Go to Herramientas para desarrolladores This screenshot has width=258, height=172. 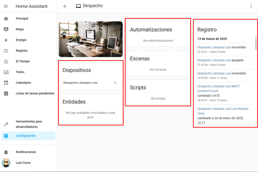[29, 124]
